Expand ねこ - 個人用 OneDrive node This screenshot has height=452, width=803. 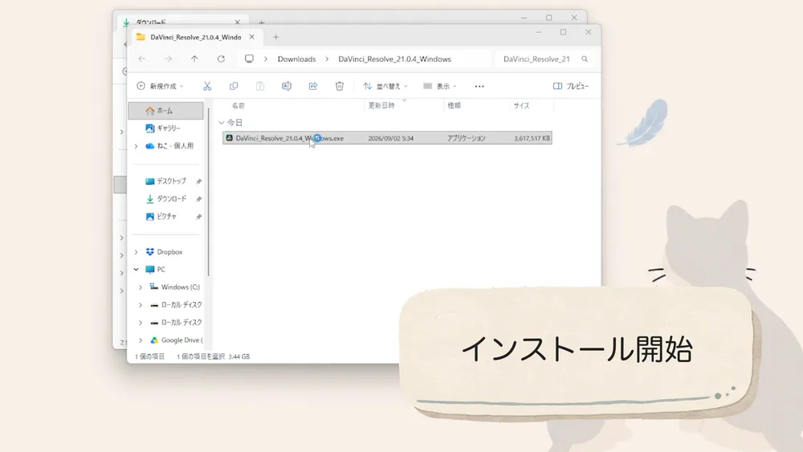[x=137, y=146]
